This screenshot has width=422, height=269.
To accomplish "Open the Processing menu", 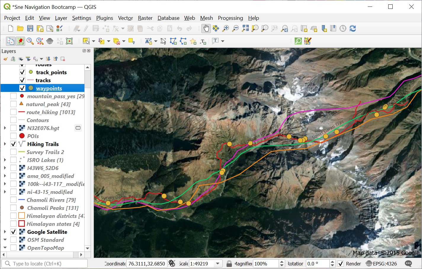I will coord(230,18).
